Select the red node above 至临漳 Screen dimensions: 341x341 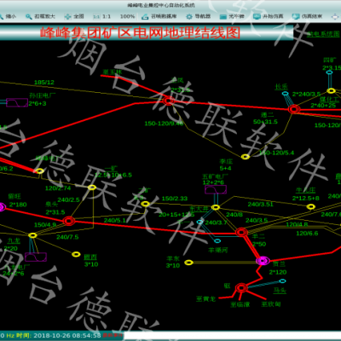(x=241, y=288)
